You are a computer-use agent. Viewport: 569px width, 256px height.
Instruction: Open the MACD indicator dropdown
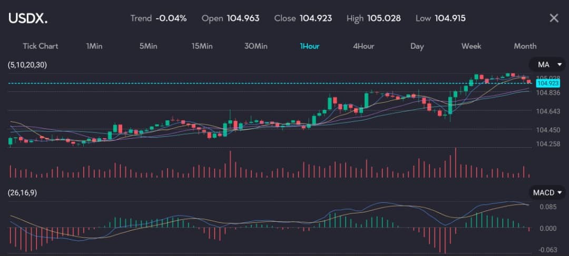point(547,193)
